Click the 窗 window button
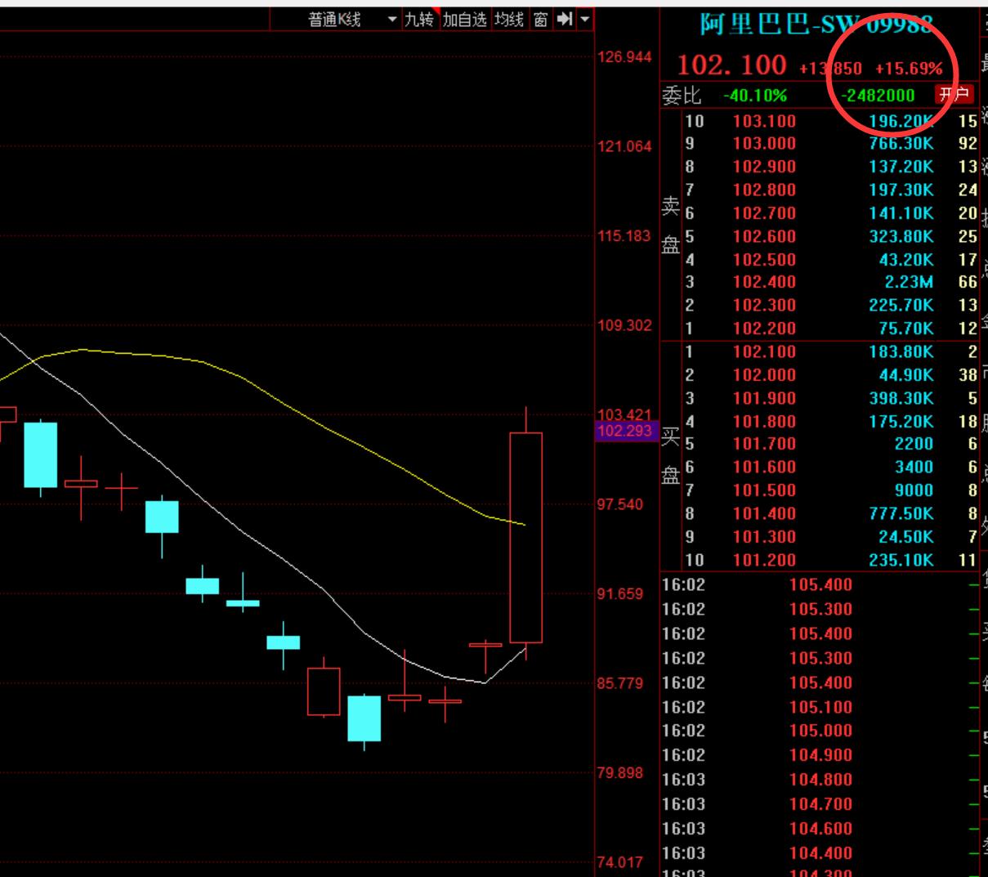The image size is (988, 877). click(x=540, y=20)
